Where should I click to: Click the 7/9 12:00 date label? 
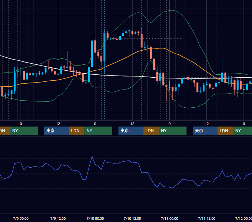[x=58, y=218]
